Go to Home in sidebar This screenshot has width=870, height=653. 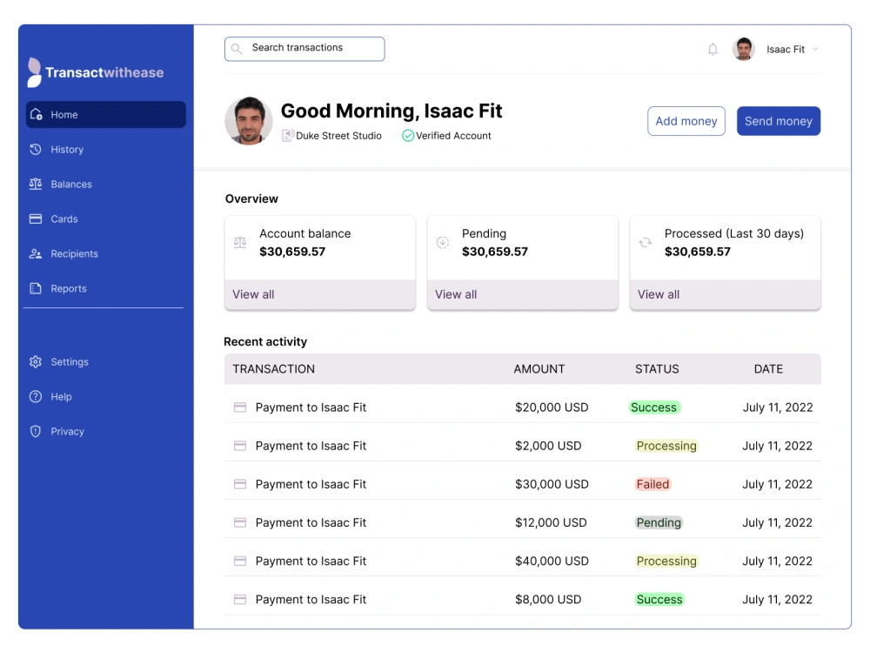(x=106, y=114)
